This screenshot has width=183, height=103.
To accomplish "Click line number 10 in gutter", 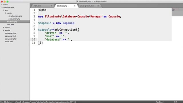I will (33, 39).
